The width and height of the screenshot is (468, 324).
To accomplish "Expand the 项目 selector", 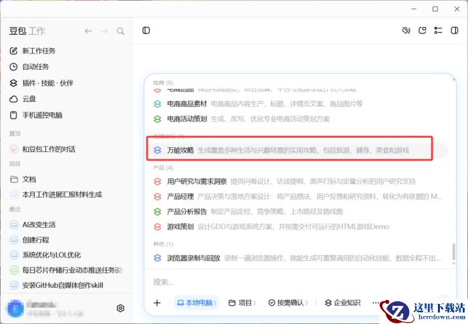I will pos(242,303).
